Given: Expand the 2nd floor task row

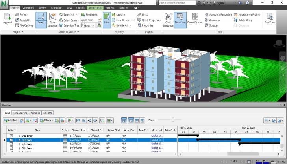Looking at the screenshot, I should (19, 136).
